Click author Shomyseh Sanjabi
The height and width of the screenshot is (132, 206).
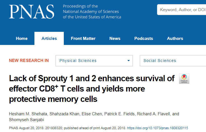26,120
